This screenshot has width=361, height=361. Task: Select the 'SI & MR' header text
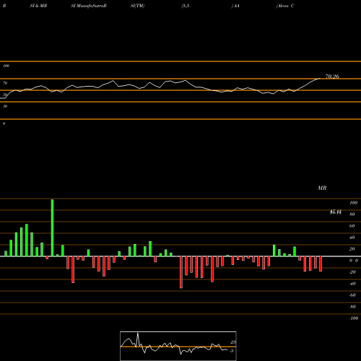(38, 6)
